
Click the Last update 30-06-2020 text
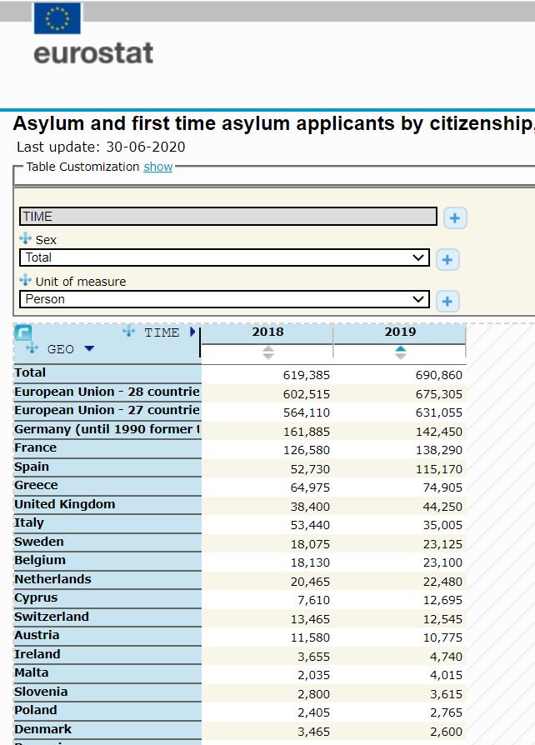coord(101,147)
